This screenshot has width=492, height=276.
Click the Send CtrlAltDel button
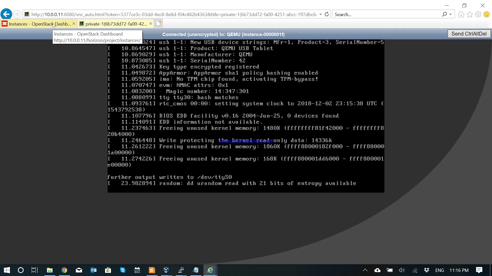(469, 34)
